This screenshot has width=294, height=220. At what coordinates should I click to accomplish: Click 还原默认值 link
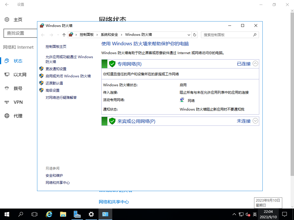(x=54, y=83)
